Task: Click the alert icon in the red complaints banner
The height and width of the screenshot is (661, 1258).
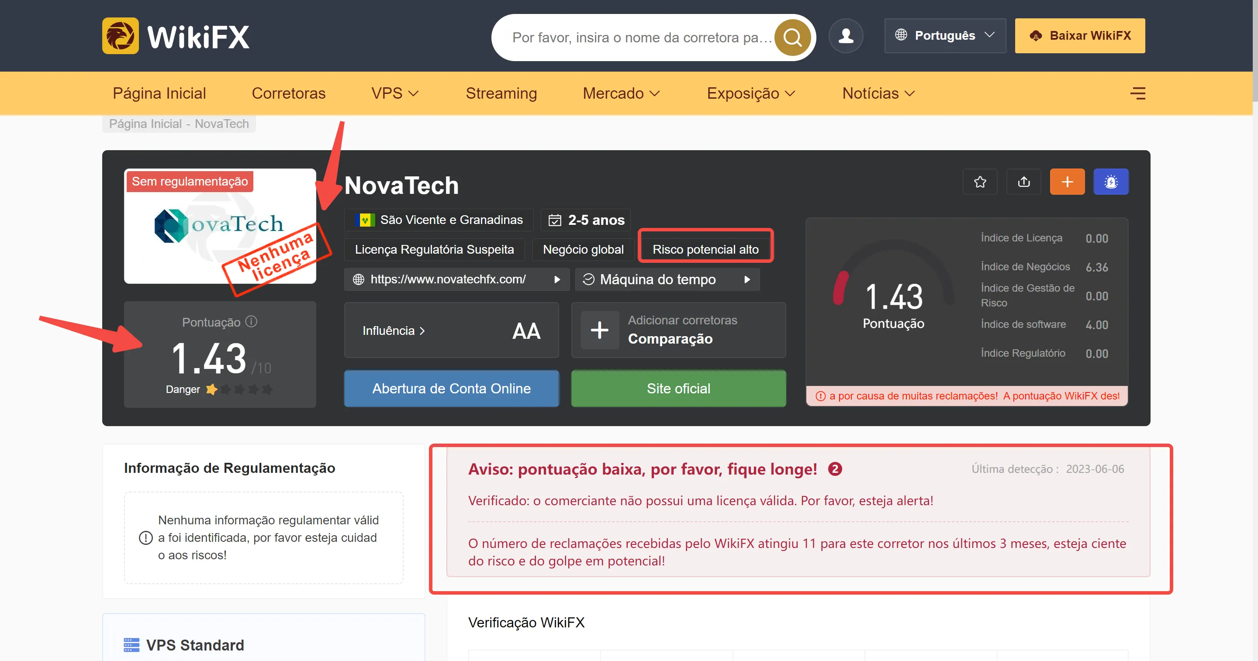Action: click(x=821, y=396)
